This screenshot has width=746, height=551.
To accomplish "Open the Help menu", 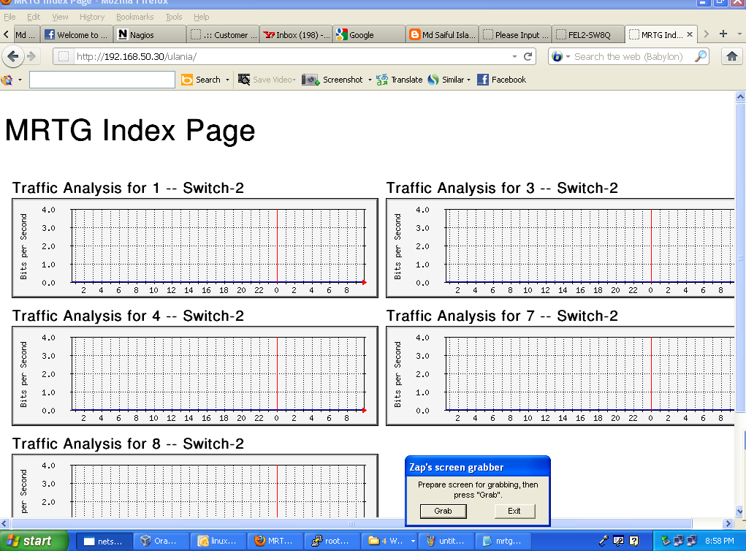I will (x=201, y=17).
